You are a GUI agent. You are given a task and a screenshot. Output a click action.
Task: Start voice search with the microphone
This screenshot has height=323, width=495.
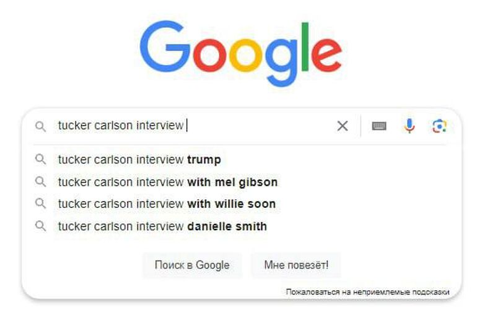point(410,126)
